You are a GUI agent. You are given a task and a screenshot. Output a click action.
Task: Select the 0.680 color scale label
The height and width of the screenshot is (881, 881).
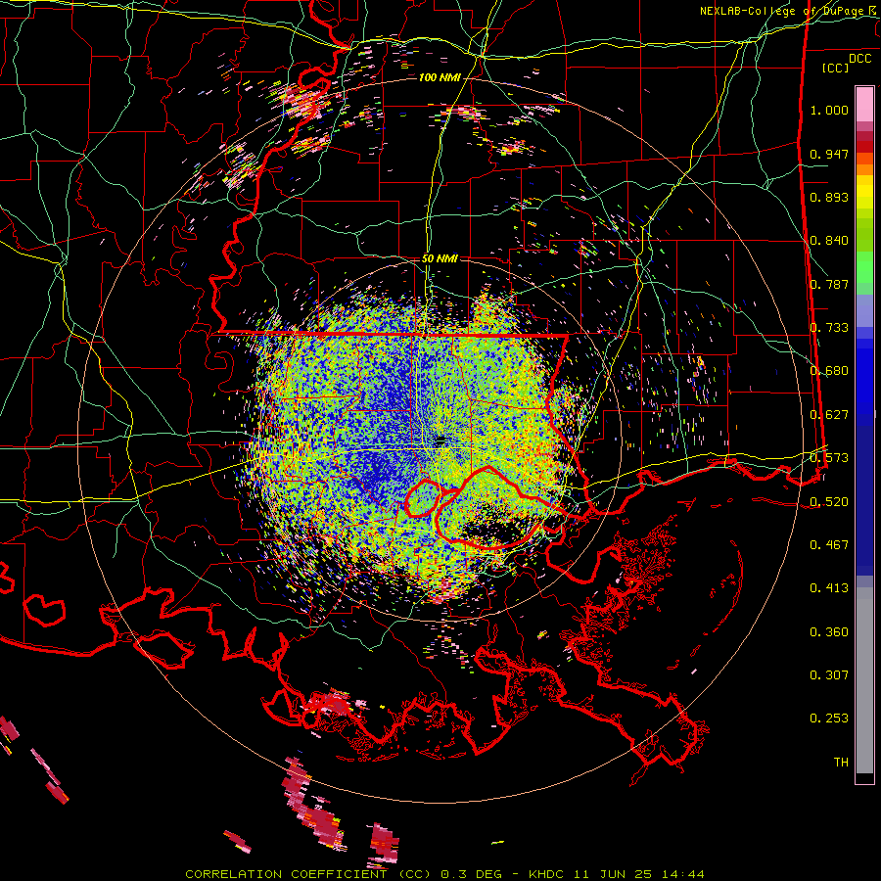pos(829,371)
